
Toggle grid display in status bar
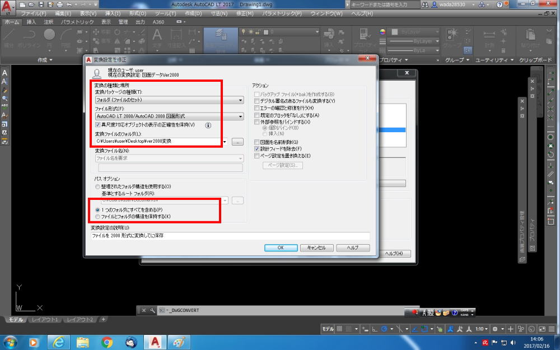coord(339,329)
